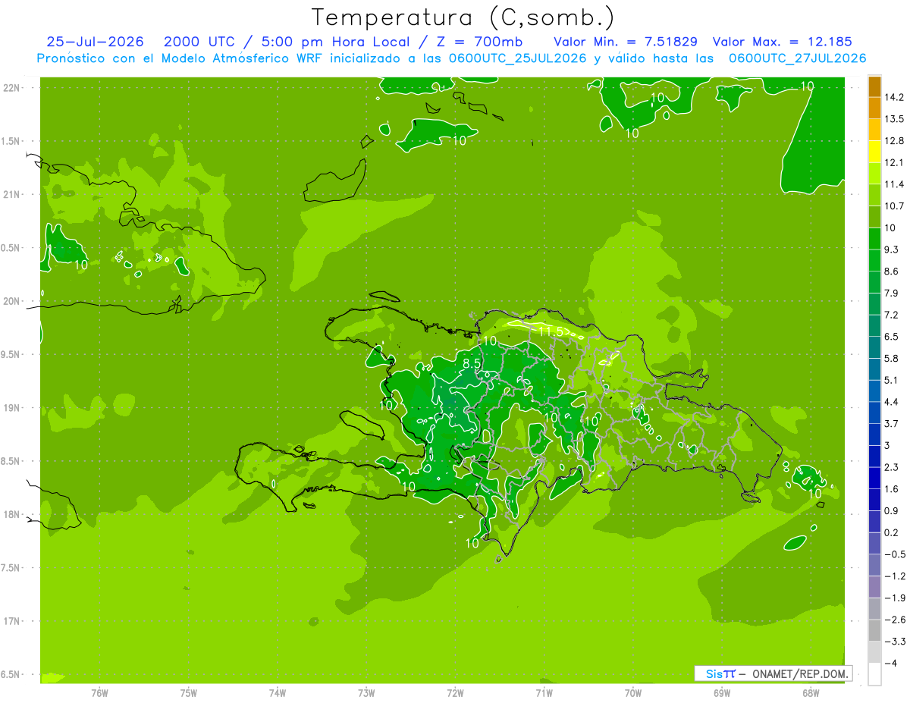
Task: Click the "12.8" colorbar label
Action: point(894,141)
